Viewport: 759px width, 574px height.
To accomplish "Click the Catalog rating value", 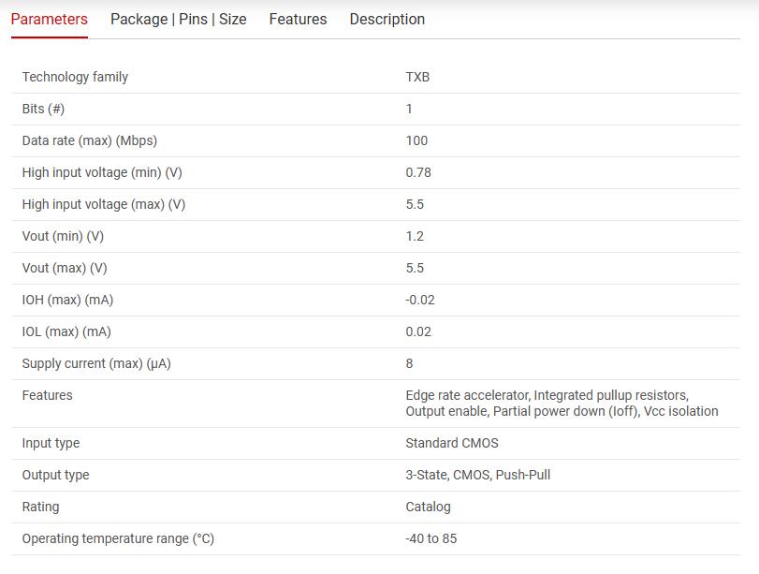I will pos(428,507).
